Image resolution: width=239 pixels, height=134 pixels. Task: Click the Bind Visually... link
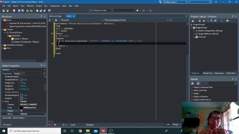[19, 118]
